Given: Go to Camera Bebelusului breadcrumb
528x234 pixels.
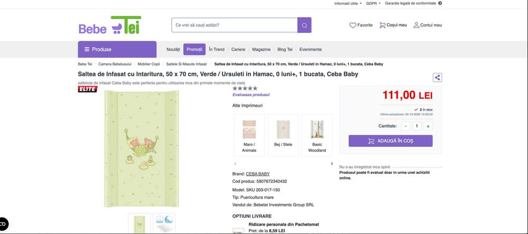Looking at the screenshot, I should point(115,64).
